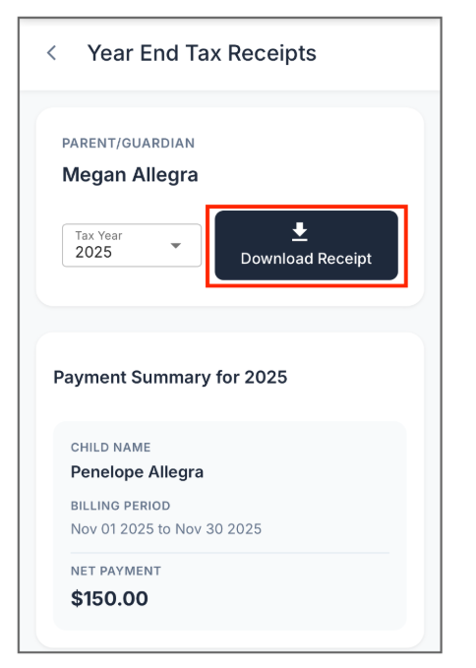This screenshot has width=476, height=668.
Task: Click the Penelope Allegra payment card
Action: click(x=230, y=525)
